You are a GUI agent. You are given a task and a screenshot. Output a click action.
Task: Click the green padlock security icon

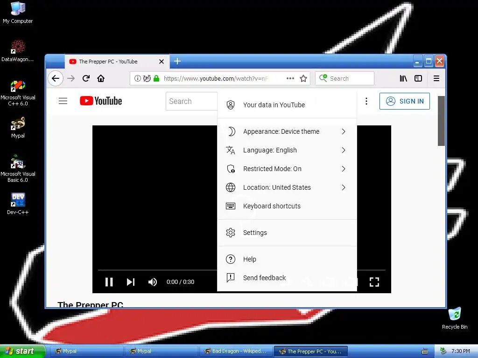pyautogui.click(x=156, y=78)
